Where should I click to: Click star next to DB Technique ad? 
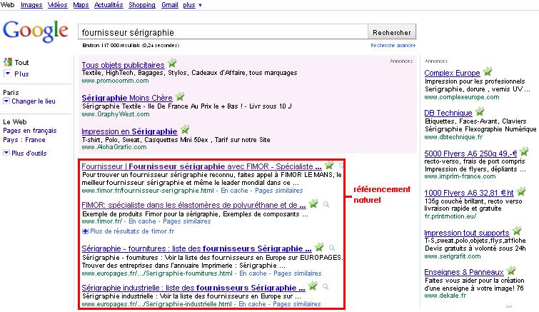480,111
